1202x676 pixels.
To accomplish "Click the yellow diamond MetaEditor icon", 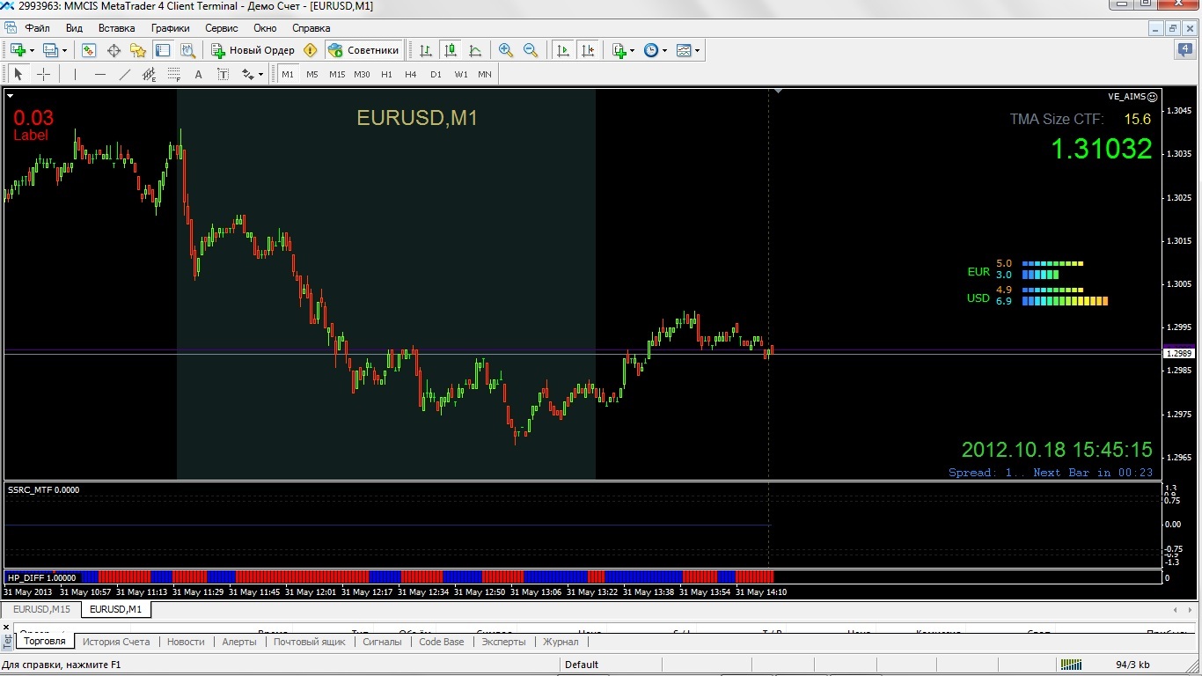I will (x=310, y=50).
